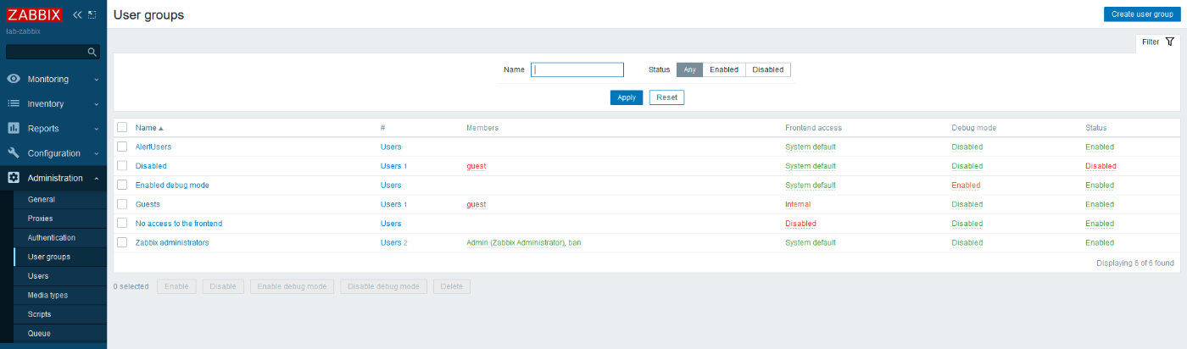Reset the filter
This screenshot has height=349, width=1187.
click(666, 97)
